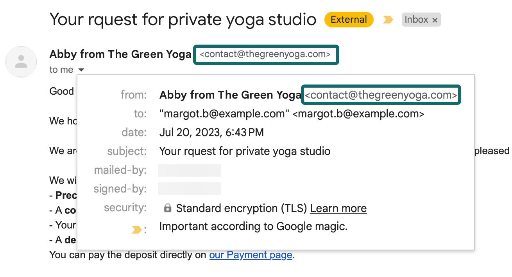Click the lock icon next to Standard encryption
The image size is (512, 277).
tap(167, 209)
